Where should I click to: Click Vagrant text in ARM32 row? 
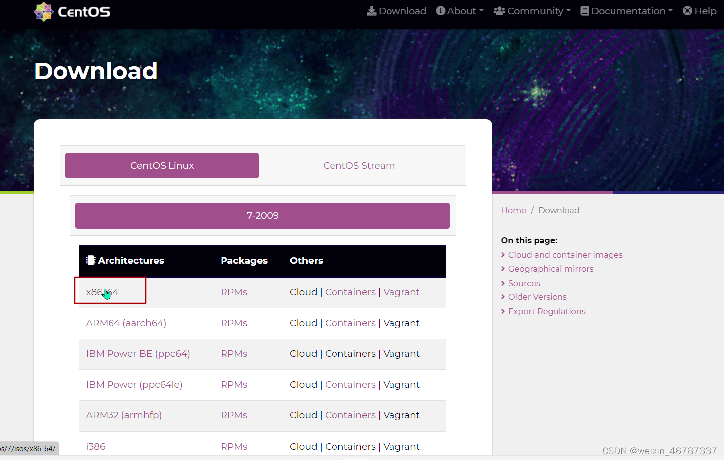(x=401, y=415)
